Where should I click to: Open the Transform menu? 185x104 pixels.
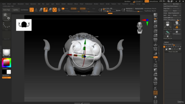coord(125,4)
